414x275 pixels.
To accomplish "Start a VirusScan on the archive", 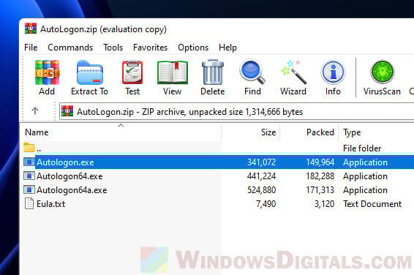I will 382,72.
